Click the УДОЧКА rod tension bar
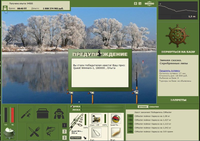The width and height of the screenshot is (200, 141). pos(102,107)
